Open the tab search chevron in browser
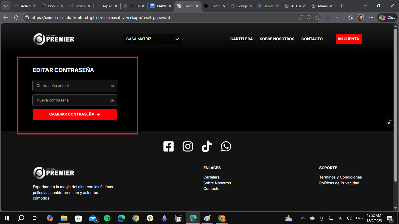This screenshot has width=399, height=224. (x=6, y=6)
